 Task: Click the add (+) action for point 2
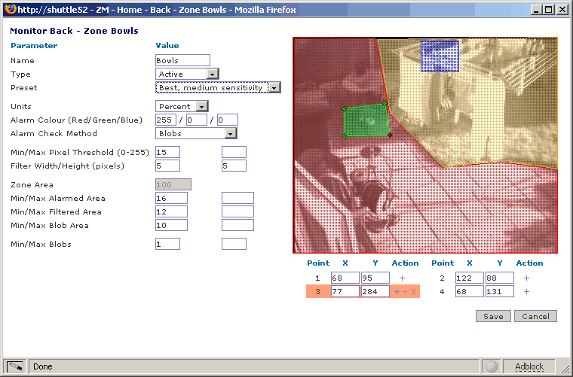pyautogui.click(x=526, y=278)
